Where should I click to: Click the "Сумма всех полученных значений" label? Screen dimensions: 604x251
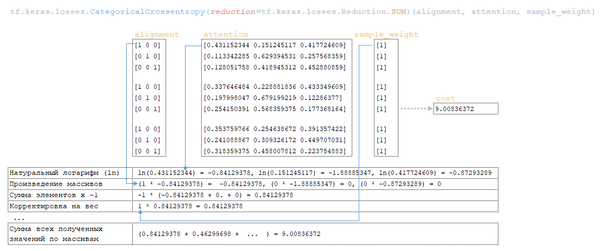point(57,234)
